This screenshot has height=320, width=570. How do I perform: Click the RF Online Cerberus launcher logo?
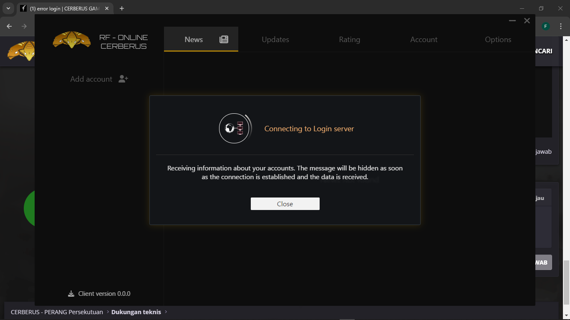tap(72, 40)
